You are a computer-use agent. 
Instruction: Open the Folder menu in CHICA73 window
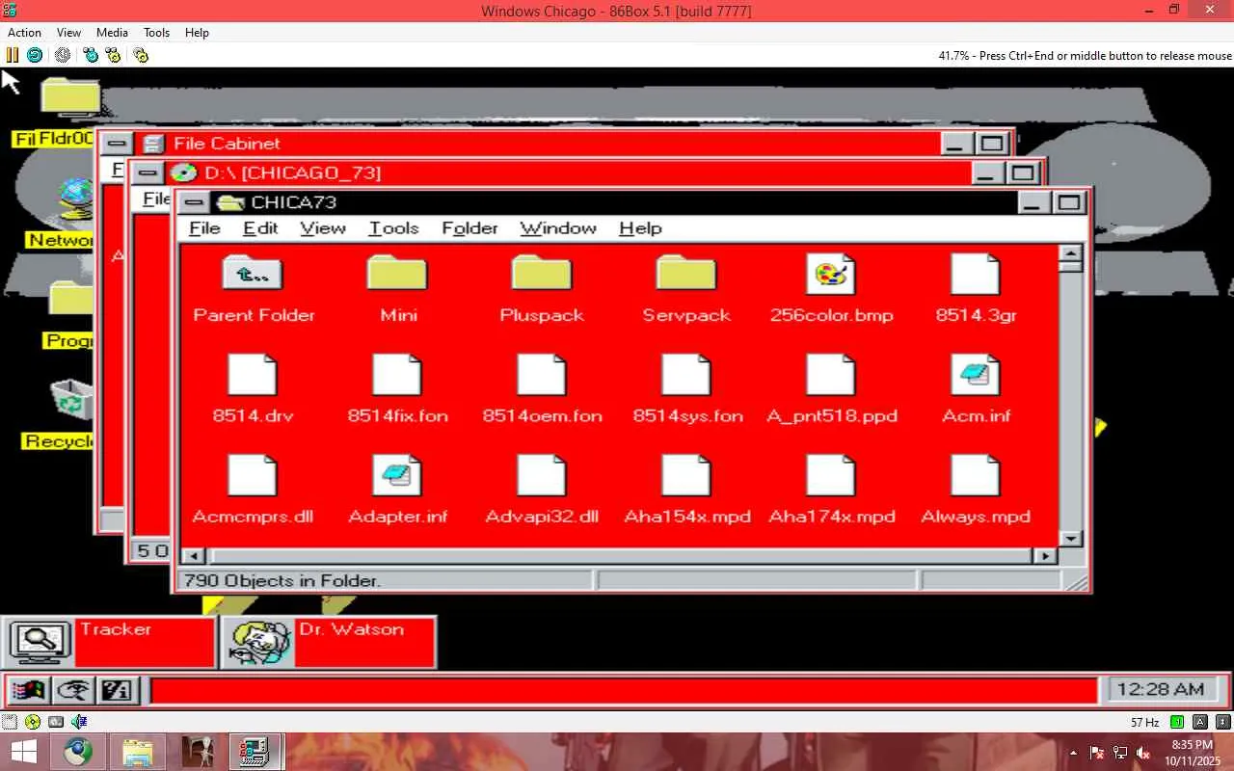click(469, 228)
